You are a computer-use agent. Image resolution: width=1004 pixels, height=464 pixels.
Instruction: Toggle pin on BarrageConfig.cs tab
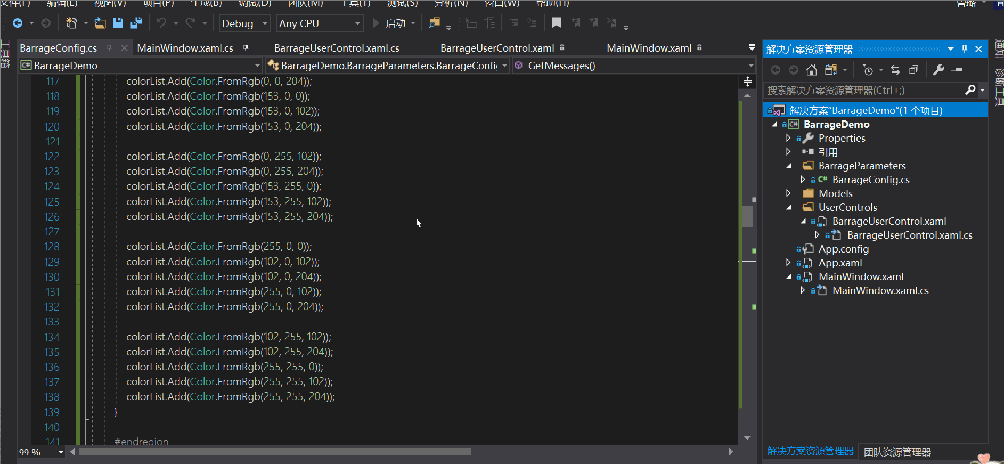click(109, 48)
